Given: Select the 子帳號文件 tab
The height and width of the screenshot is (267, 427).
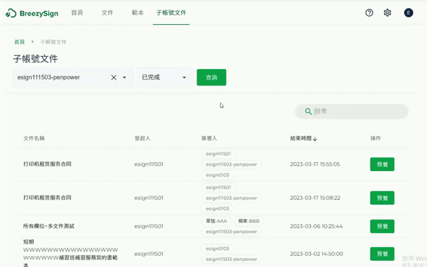Looking at the screenshot, I should pos(171,13).
